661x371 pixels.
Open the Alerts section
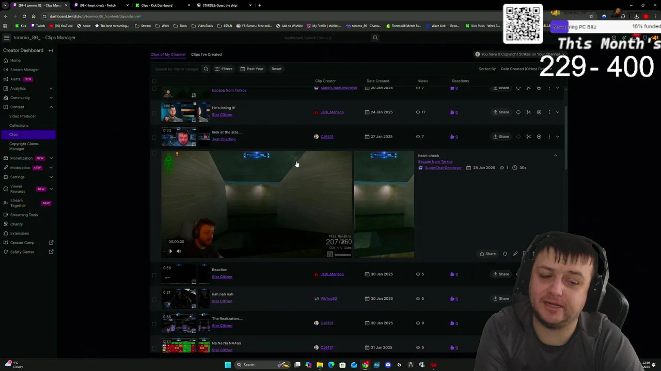click(x=15, y=79)
